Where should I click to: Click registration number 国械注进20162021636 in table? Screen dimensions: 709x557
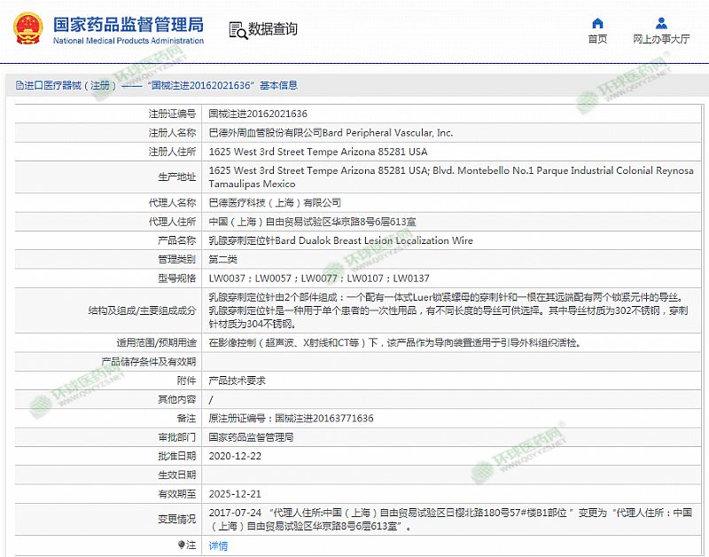(x=258, y=114)
